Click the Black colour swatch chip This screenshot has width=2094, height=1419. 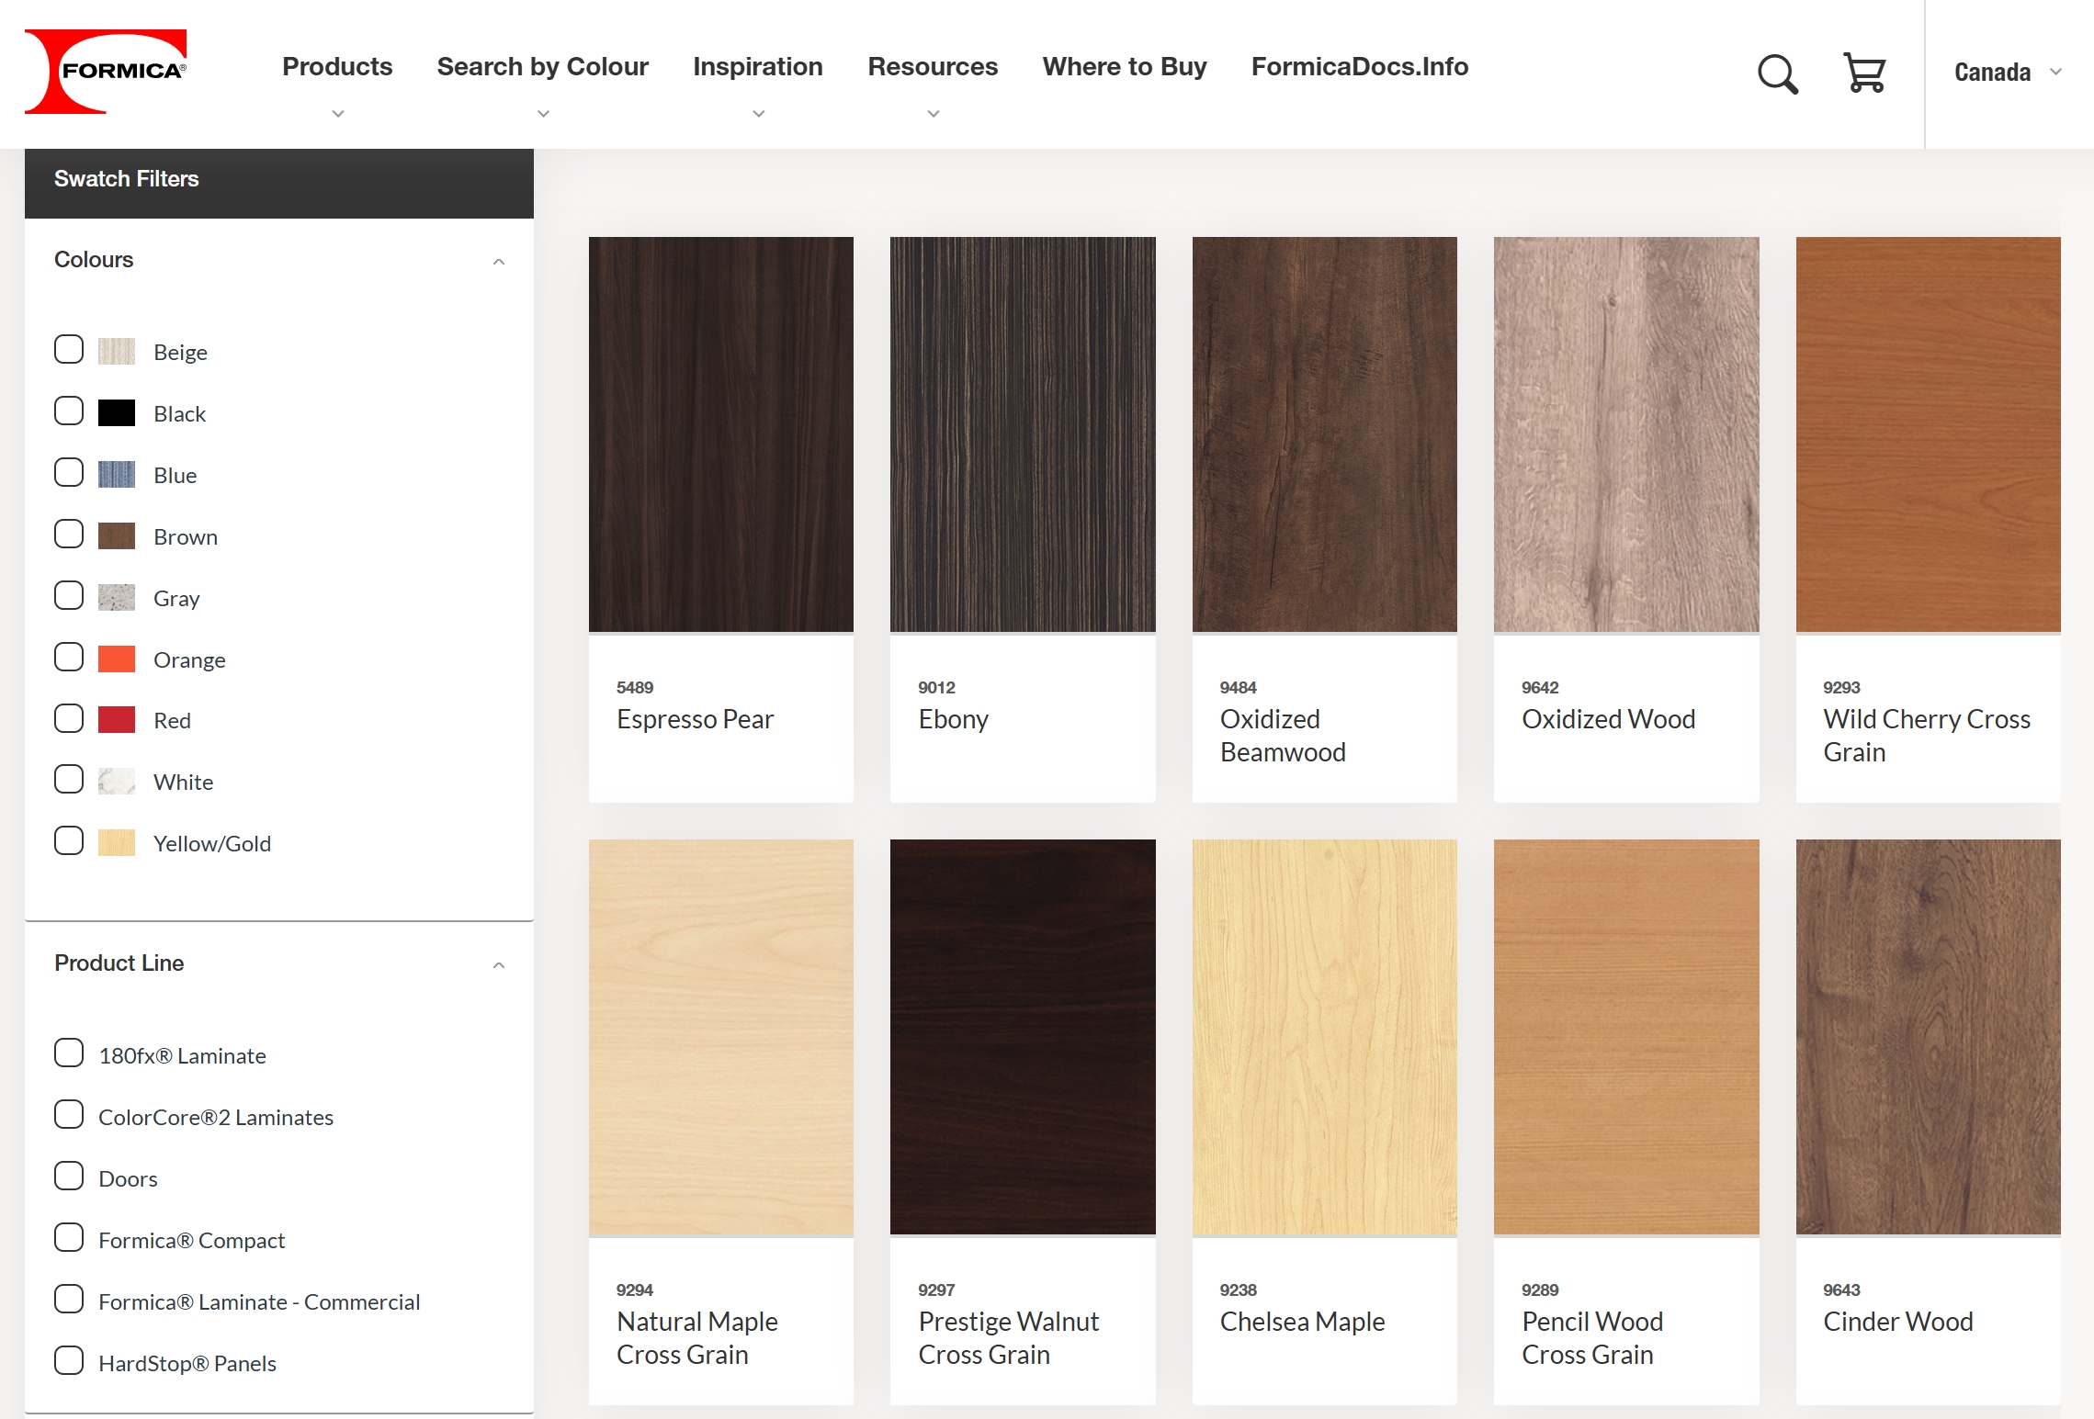coord(117,413)
